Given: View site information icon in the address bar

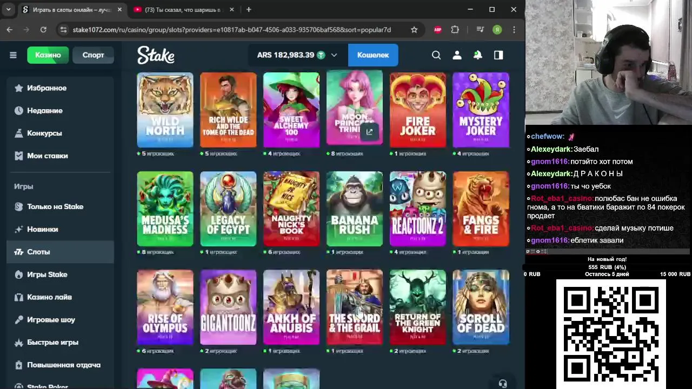Looking at the screenshot, I should [x=63, y=30].
